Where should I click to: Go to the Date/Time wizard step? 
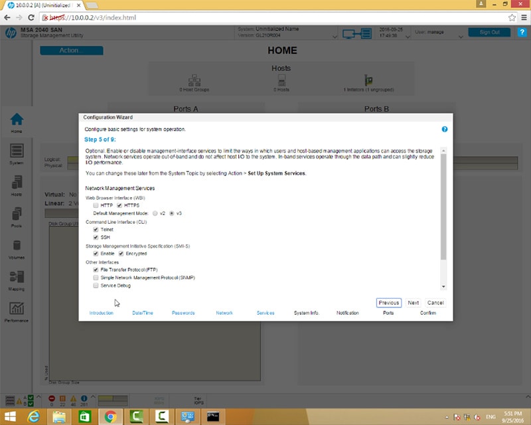coord(143,313)
